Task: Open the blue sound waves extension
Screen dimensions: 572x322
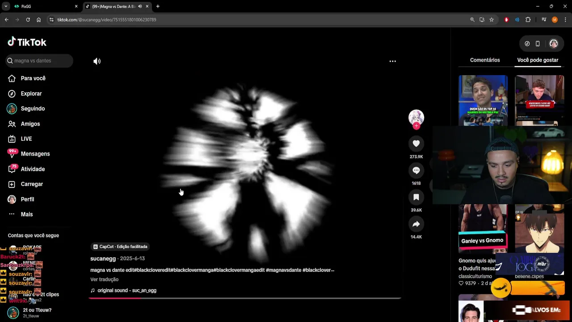Action: pyautogui.click(x=517, y=20)
